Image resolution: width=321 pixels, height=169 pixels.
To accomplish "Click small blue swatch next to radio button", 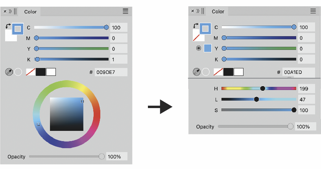I will point(208,48).
